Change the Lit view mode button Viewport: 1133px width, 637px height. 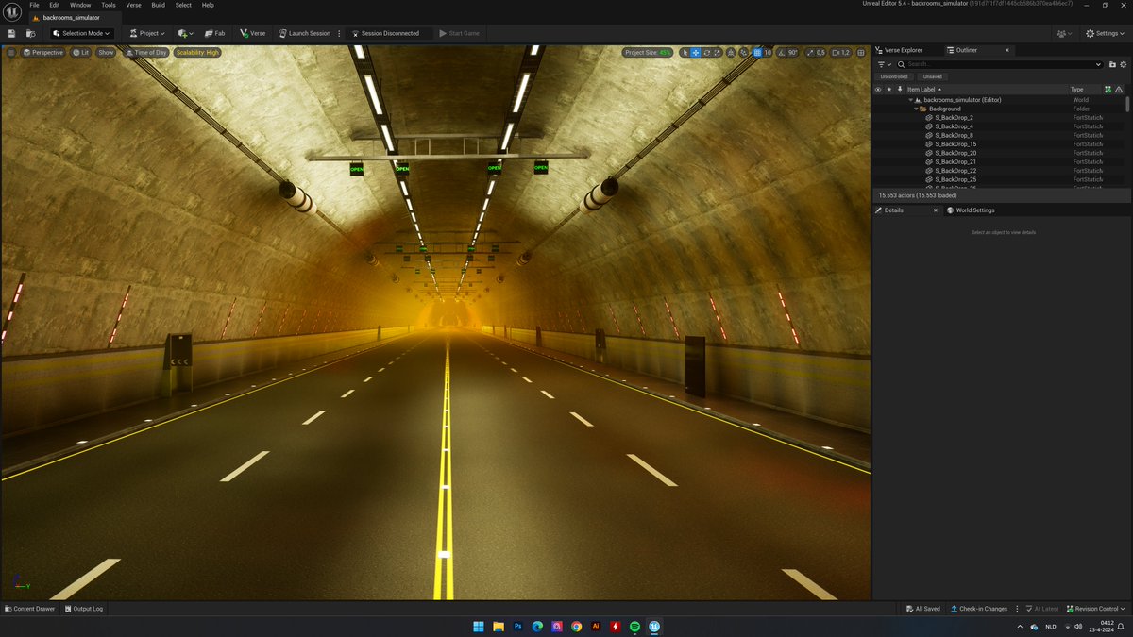pyautogui.click(x=81, y=52)
